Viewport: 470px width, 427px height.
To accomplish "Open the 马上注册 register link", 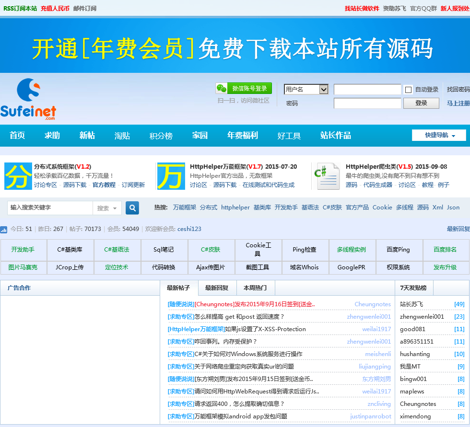I will (458, 103).
